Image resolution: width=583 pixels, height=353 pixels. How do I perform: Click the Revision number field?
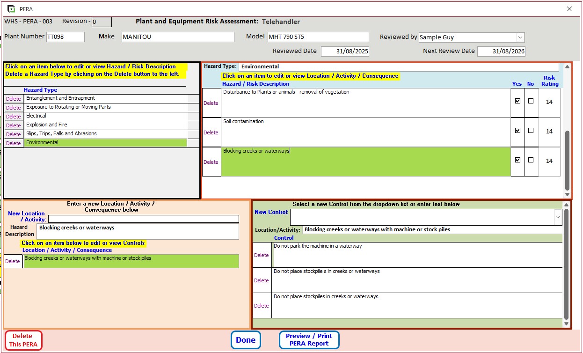[x=102, y=22]
